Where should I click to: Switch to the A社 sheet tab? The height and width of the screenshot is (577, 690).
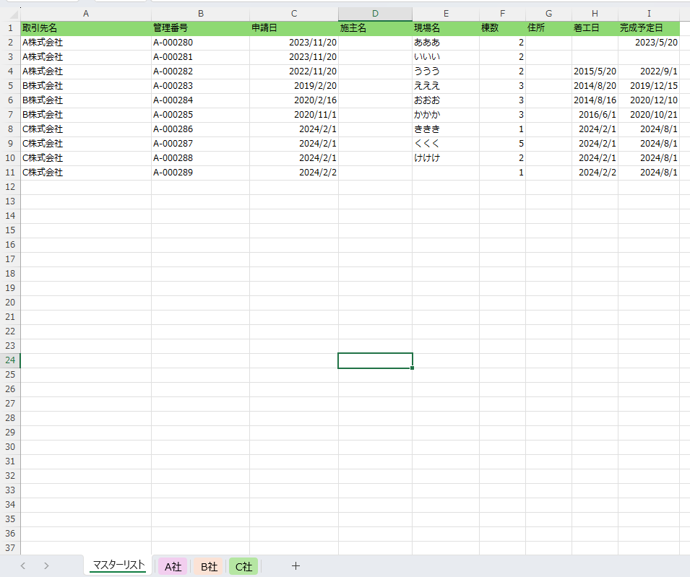point(173,567)
